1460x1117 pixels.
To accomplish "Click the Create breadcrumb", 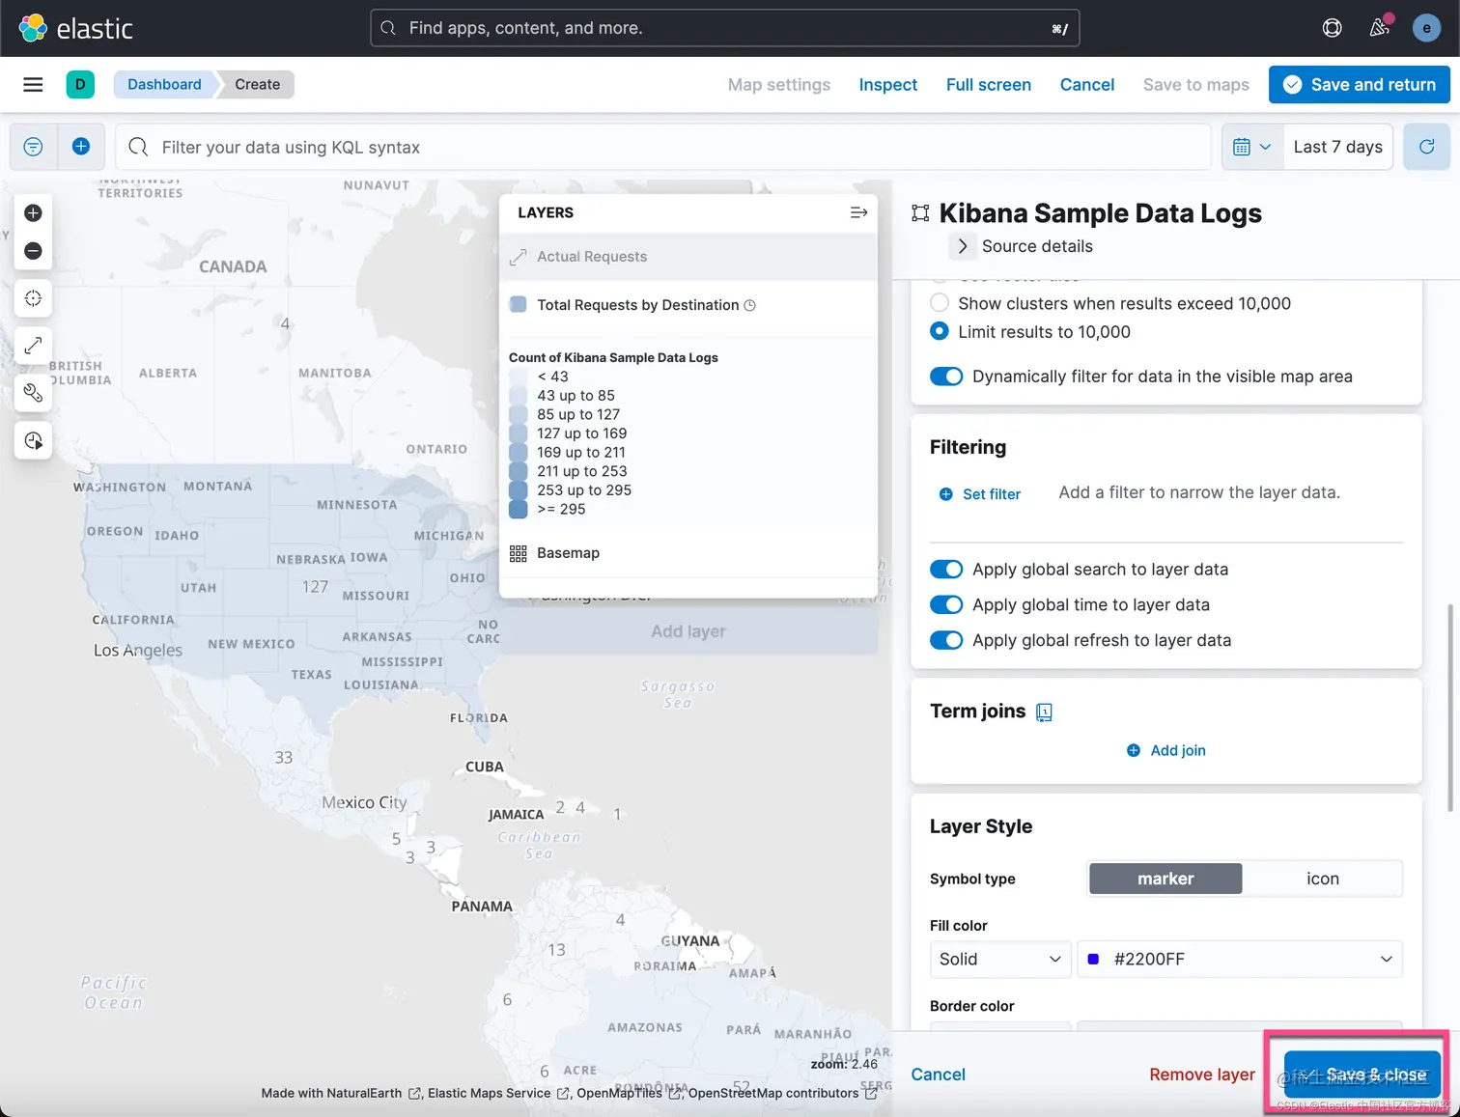I will click(257, 84).
